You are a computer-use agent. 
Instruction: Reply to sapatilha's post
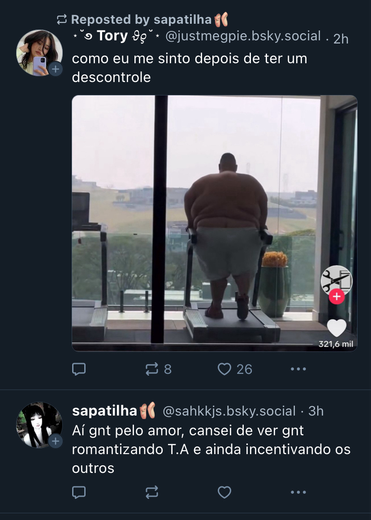point(79,493)
